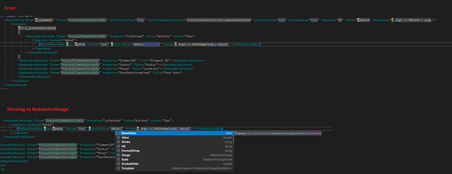Pick FormatString from the completion list
Screen dimensions: 452x174
tap(174, 151)
